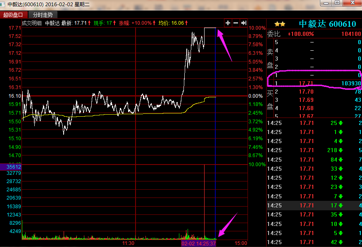Minimize the 中毅达 window
362x247 pixels.
point(326,3)
